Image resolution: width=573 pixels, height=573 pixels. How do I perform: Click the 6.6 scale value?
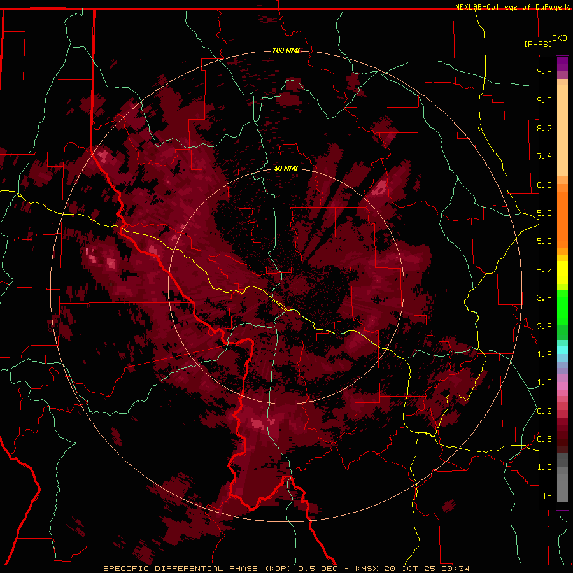pos(544,185)
